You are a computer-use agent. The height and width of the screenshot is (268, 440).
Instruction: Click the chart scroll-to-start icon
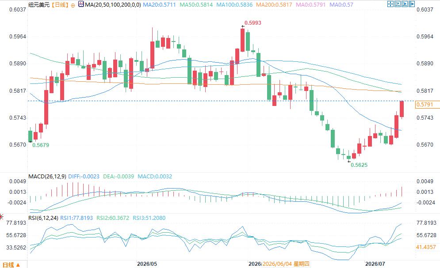point(398,4)
